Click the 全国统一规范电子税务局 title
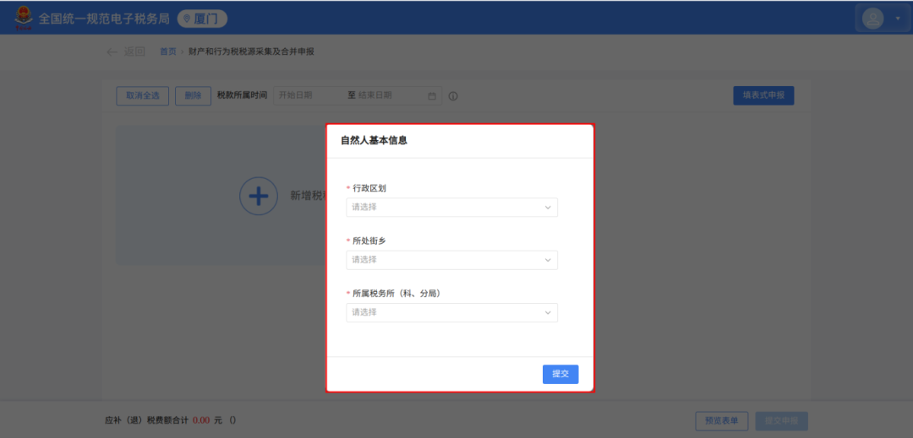The height and width of the screenshot is (438, 913). tap(104, 19)
